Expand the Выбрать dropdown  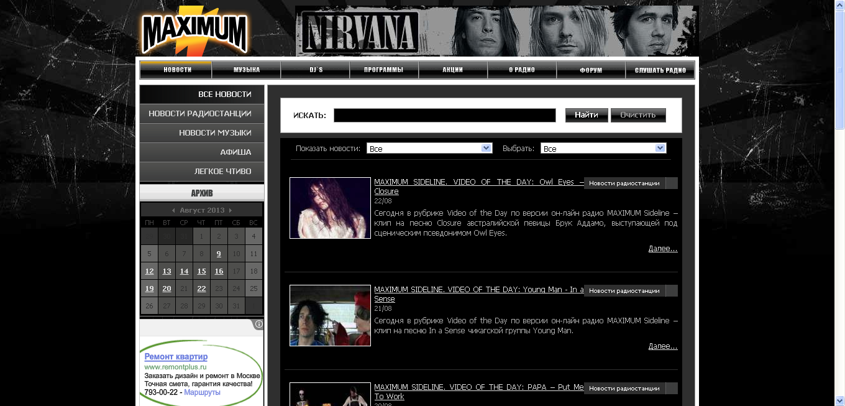tap(603, 149)
